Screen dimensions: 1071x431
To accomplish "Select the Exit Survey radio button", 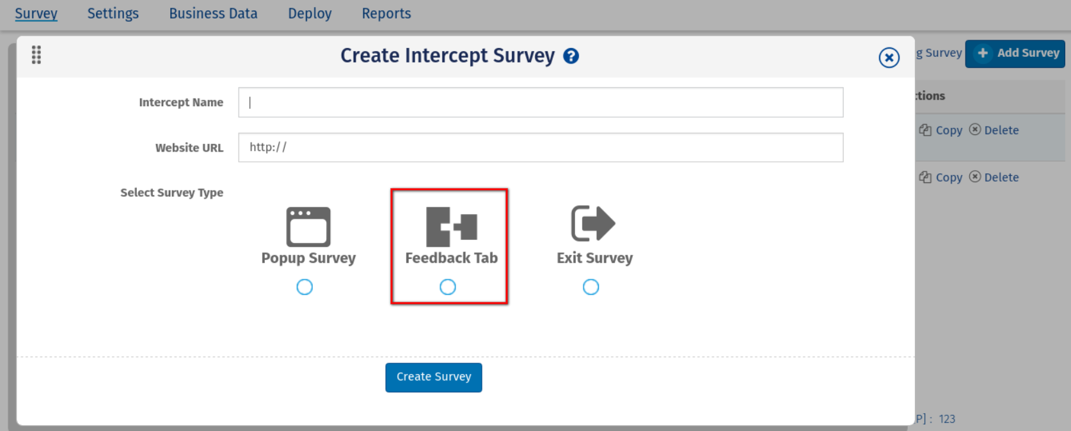I will click(591, 287).
